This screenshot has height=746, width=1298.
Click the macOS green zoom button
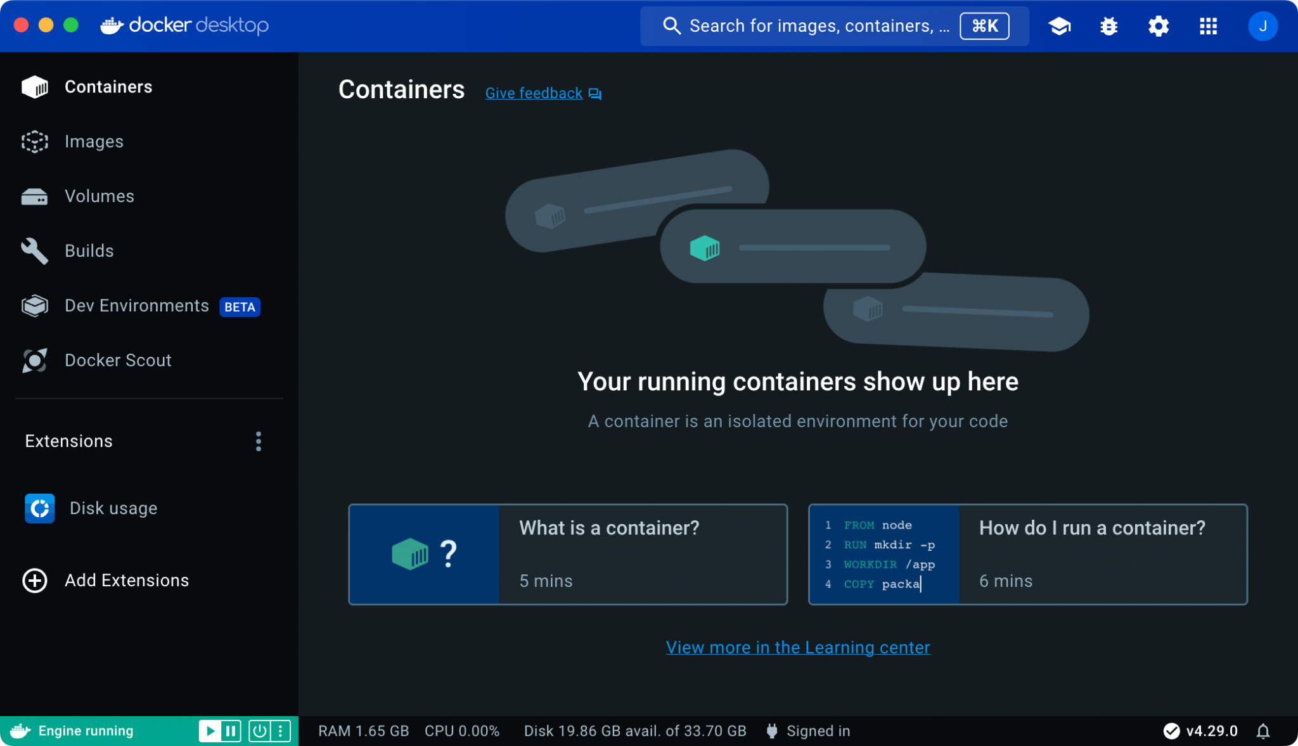(x=71, y=25)
